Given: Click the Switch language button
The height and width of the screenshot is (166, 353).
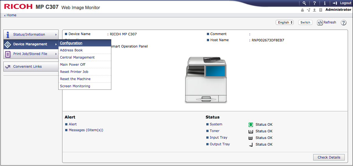Looking at the screenshot, I should point(305,23).
